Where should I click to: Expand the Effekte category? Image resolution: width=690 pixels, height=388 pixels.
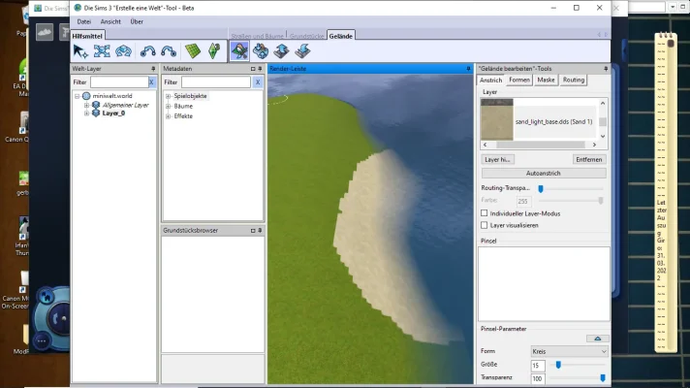[168, 116]
